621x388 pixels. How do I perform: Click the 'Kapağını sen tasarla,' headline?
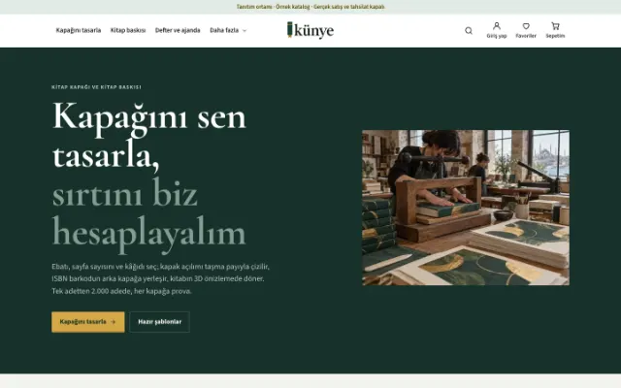click(148, 136)
